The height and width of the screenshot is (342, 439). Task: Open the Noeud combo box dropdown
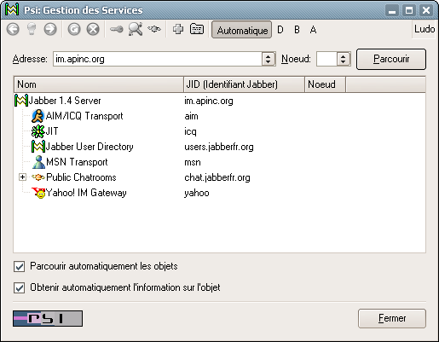(344, 59)
